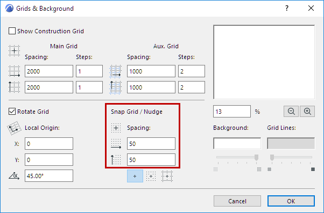The height and width of the screenshot is (213, 324).
Task: Open the dialog help question mark
Action: [287, 8]
